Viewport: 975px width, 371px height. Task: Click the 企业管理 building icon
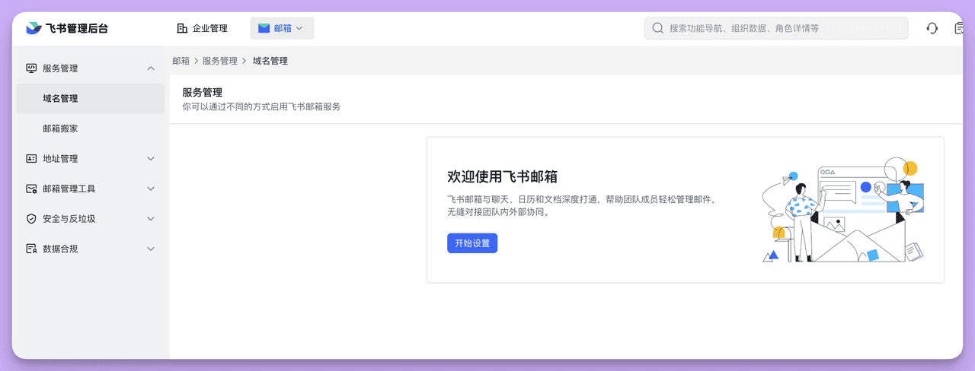click(x=182, y=28)
